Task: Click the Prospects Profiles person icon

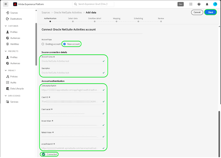Action: 7,57
